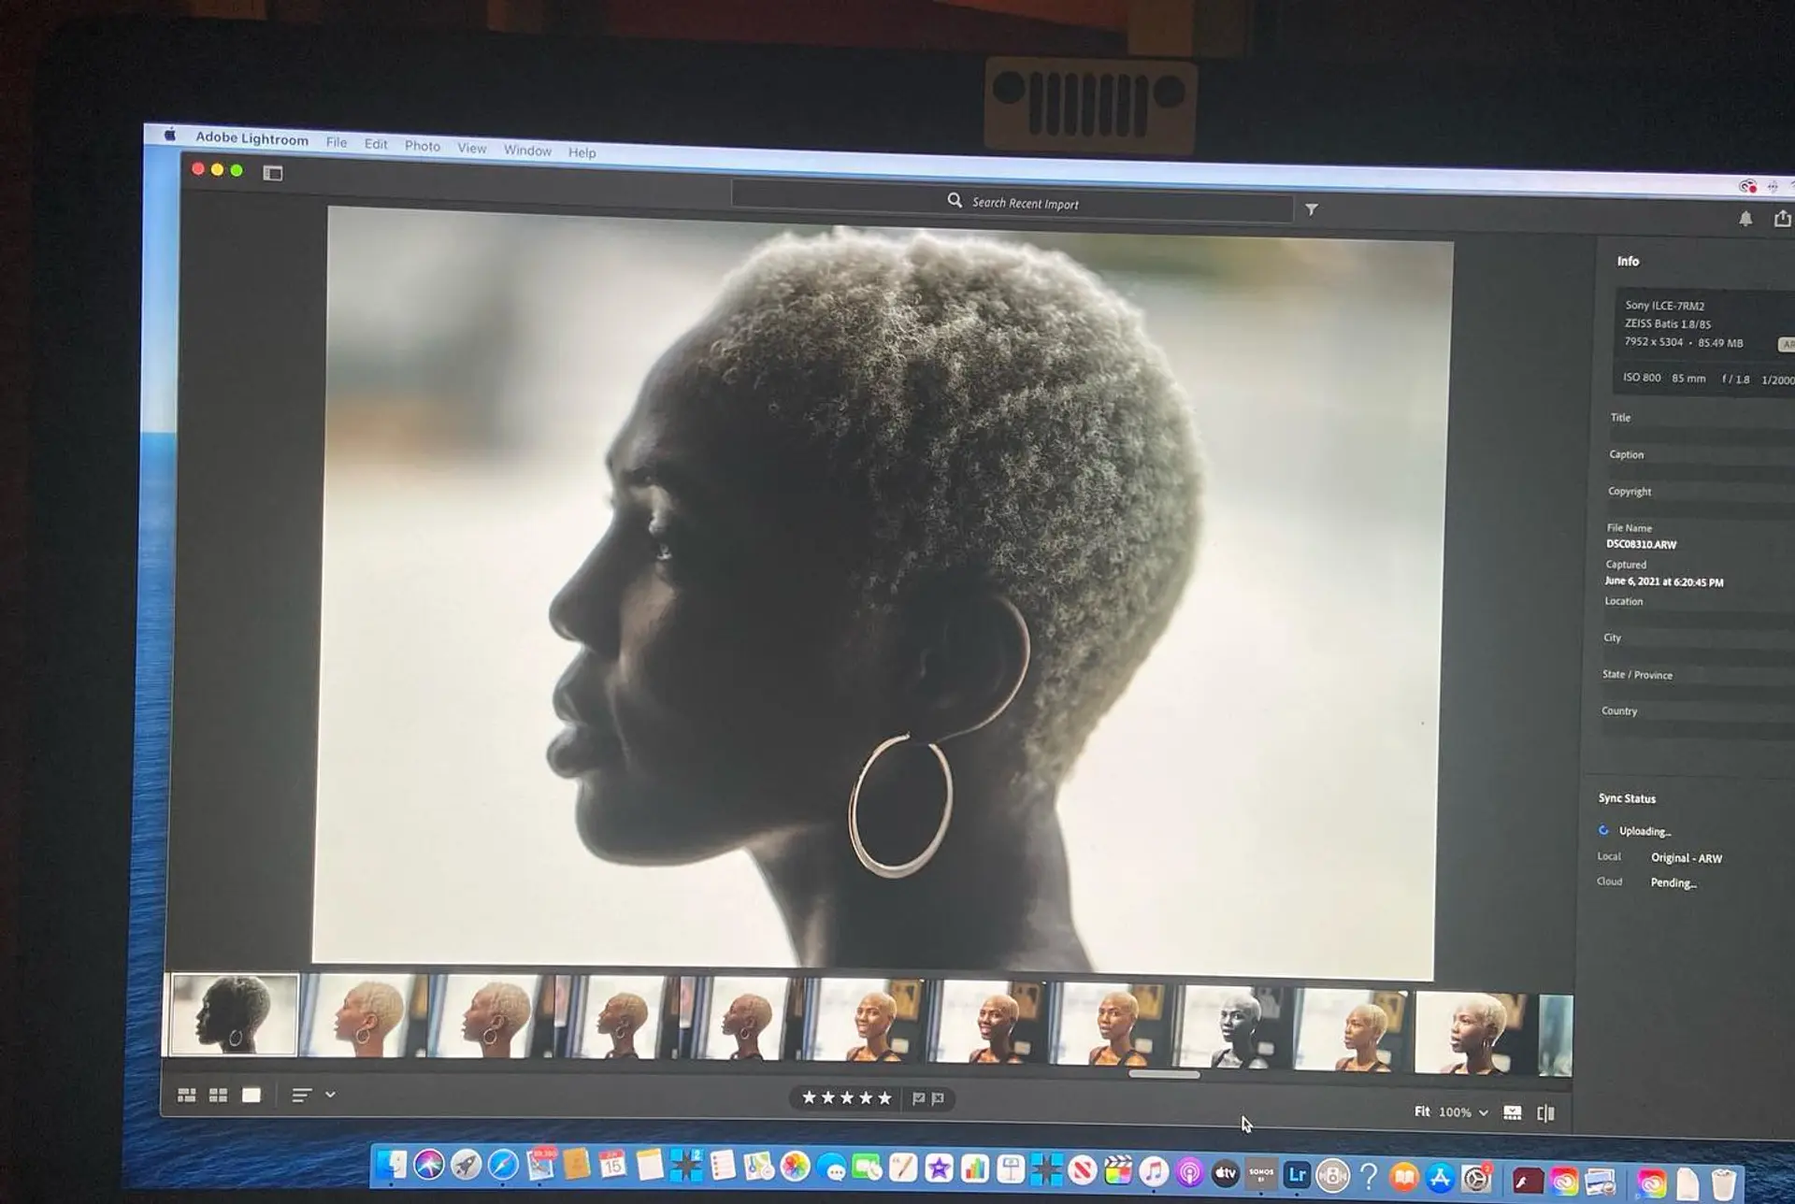Screen dimensions: 1795x1204
Task: Open the Photo menu
Action: coord(423,147)
